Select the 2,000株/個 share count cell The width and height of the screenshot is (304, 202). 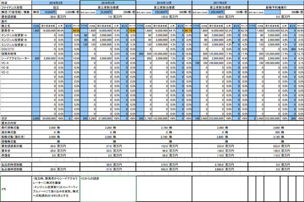pos(68,12)
